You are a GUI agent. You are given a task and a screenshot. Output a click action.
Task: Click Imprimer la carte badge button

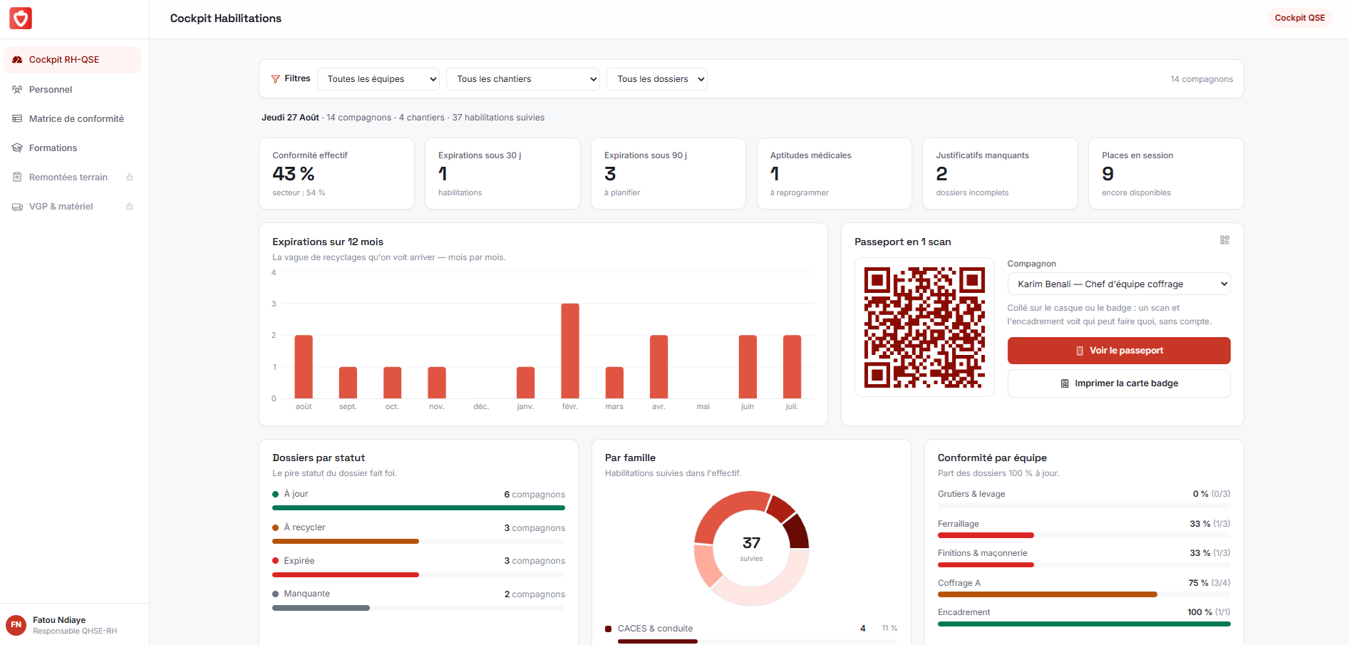1119,383
